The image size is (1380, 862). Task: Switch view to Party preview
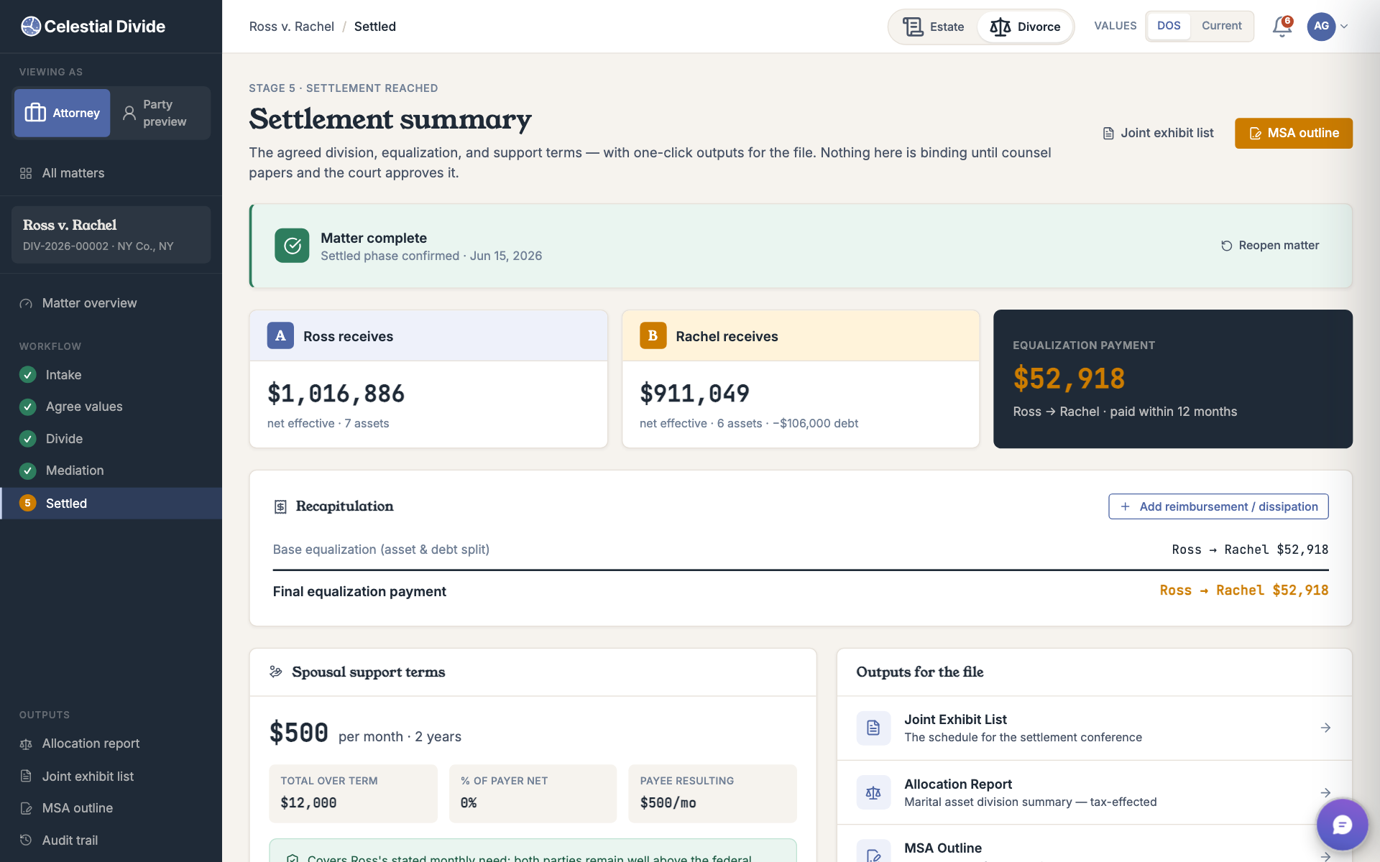(x=160, y=113)
